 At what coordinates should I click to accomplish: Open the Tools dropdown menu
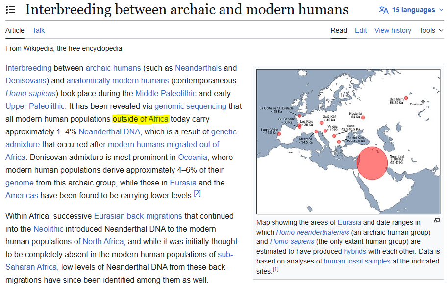[x=431, y=30]
